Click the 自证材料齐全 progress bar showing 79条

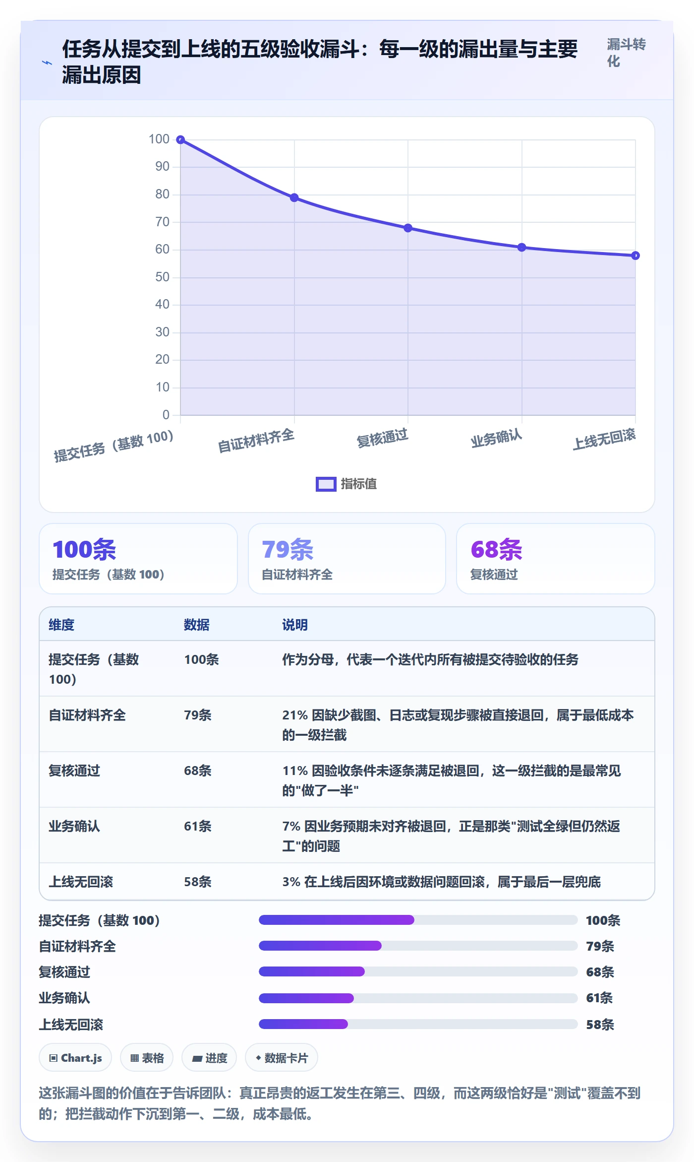(x=418, y=946)
